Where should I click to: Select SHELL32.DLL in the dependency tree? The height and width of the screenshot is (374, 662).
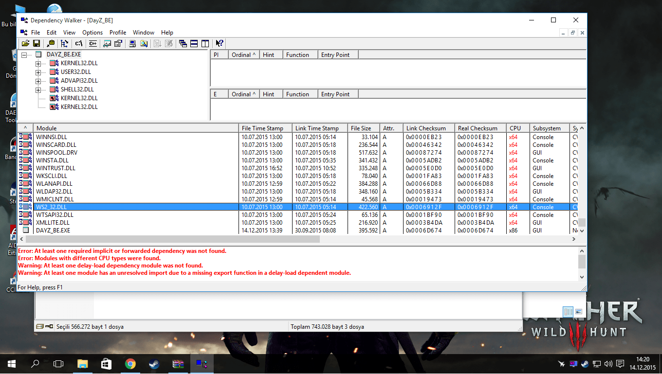point(77,89)
